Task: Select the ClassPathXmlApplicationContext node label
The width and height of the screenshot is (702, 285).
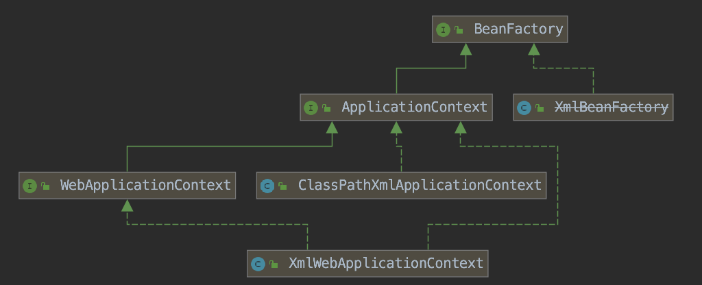Action: [420, 186]
